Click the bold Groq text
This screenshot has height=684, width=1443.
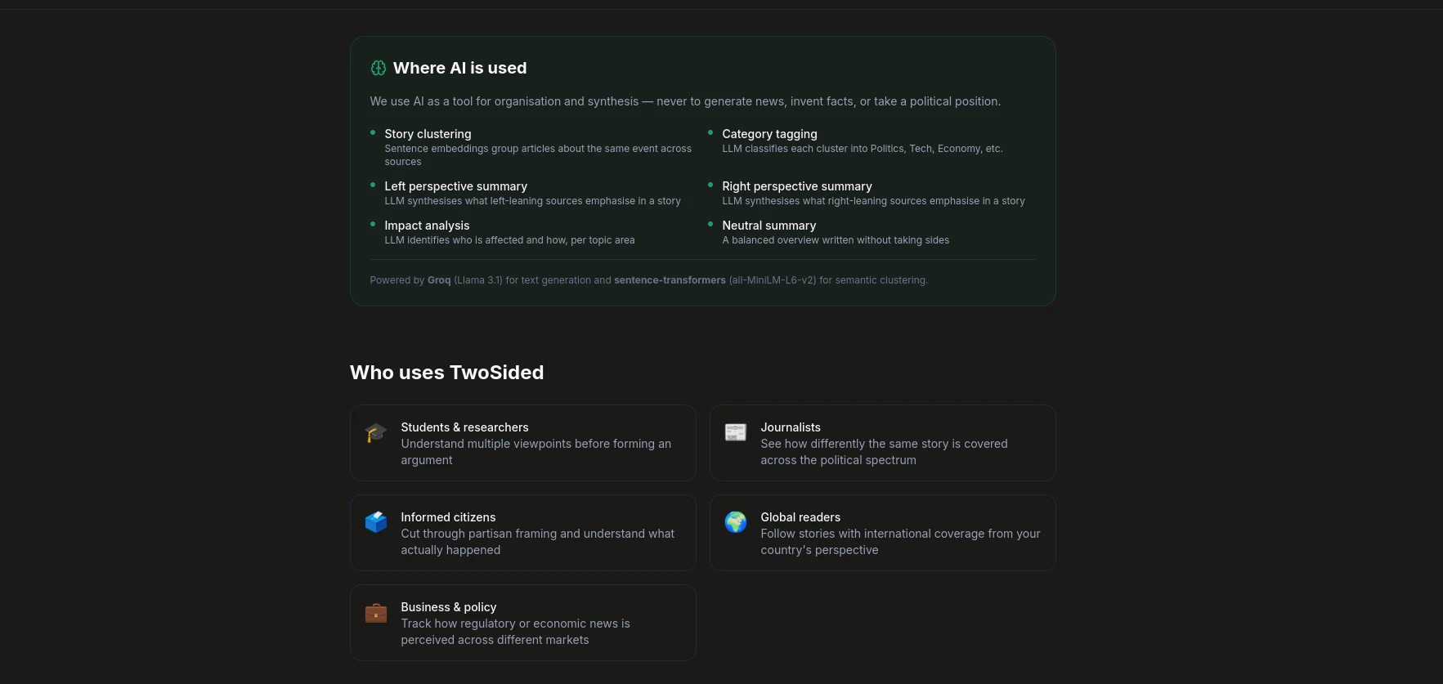[439, 280]
